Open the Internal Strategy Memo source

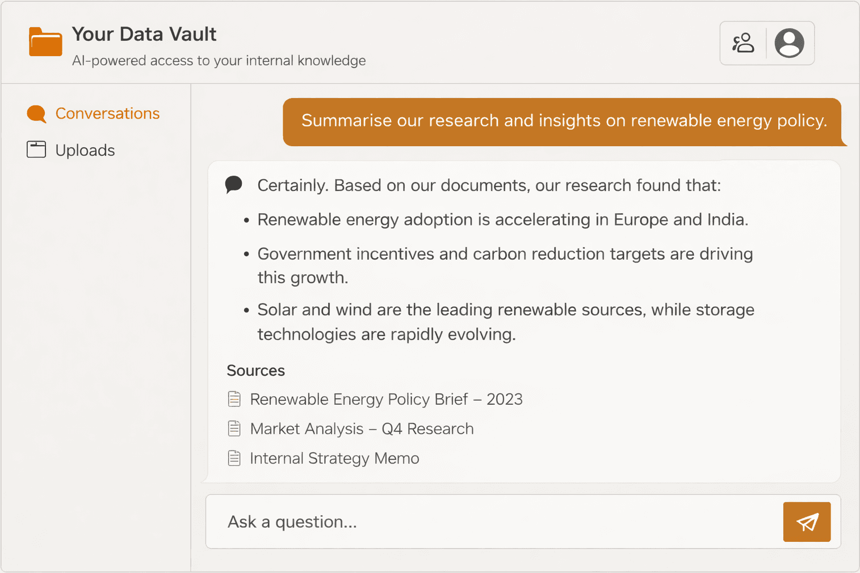point(334,458)
